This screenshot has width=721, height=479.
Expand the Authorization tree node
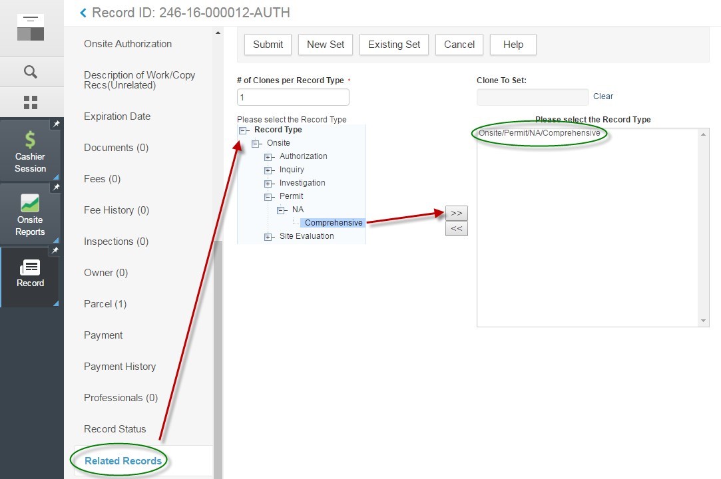click(x=269, y=157)
